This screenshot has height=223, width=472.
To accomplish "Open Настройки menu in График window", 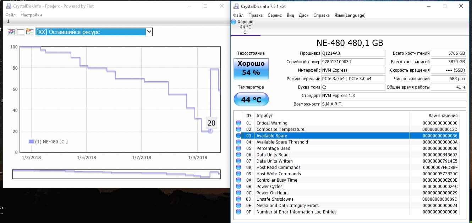I will tap(31, 15).
